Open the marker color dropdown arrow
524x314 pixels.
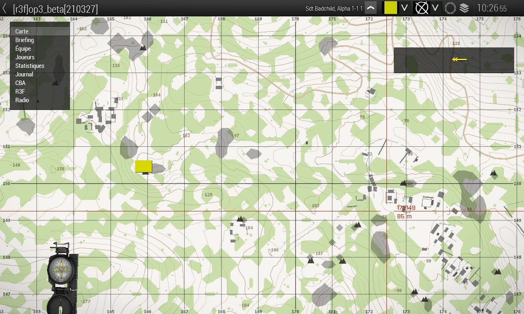pyautogui.click(x=404, y=8)
